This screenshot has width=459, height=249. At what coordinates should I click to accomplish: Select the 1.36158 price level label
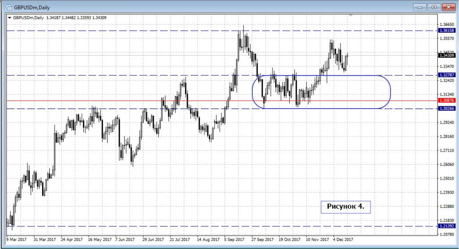447,30
